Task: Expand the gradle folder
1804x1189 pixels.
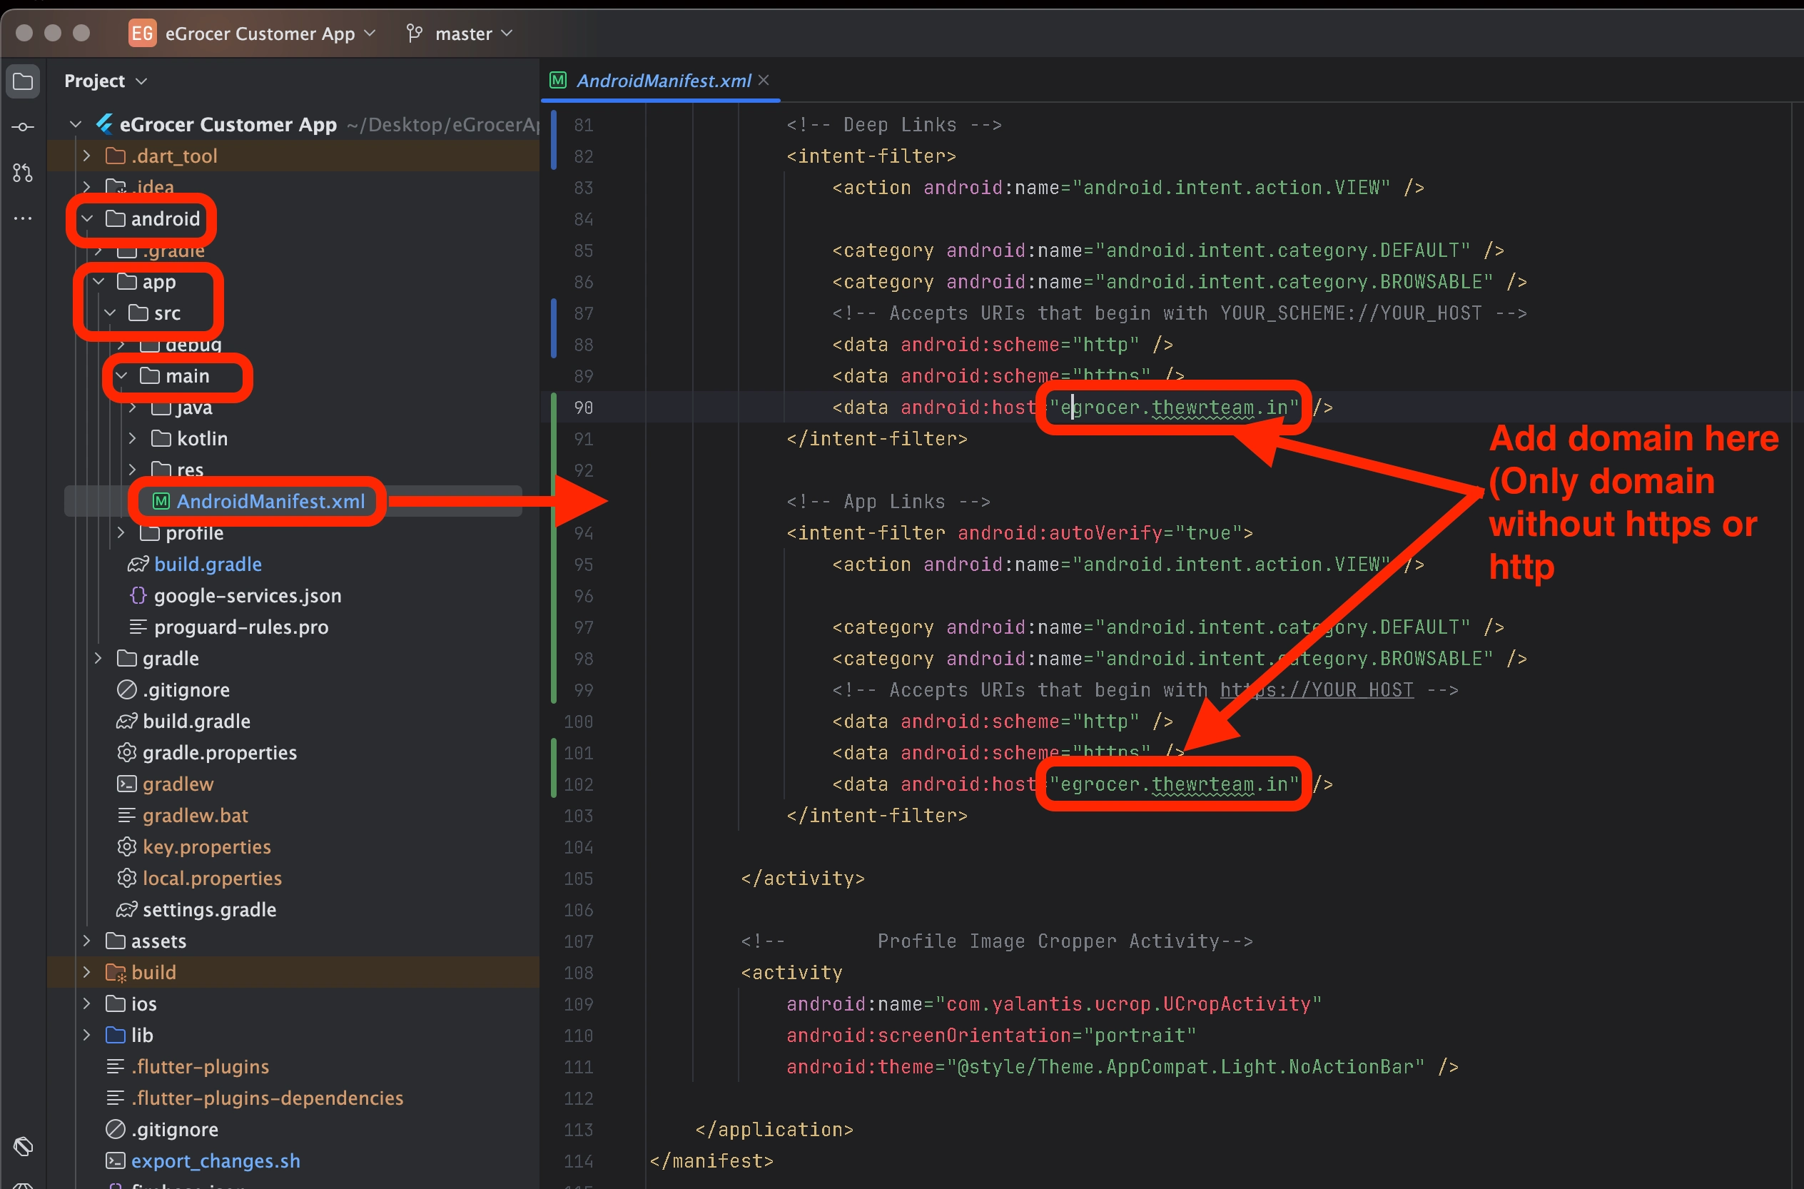Action: (x=98, y=658)
